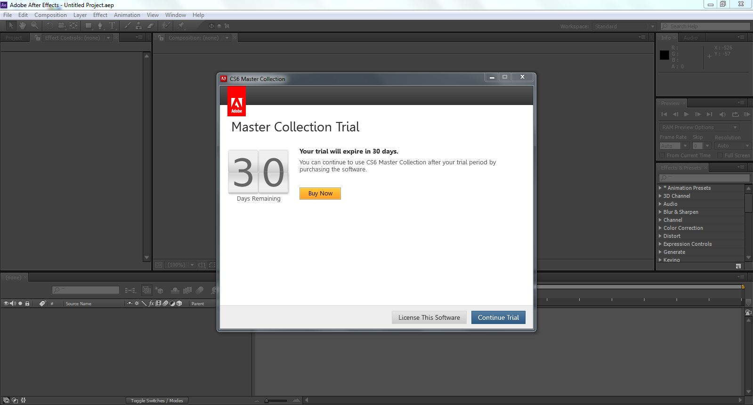The width and height of the screenshot is (753, 405).
Task: Toggle Loop option in Preview panel
Action: pos(735,114)
